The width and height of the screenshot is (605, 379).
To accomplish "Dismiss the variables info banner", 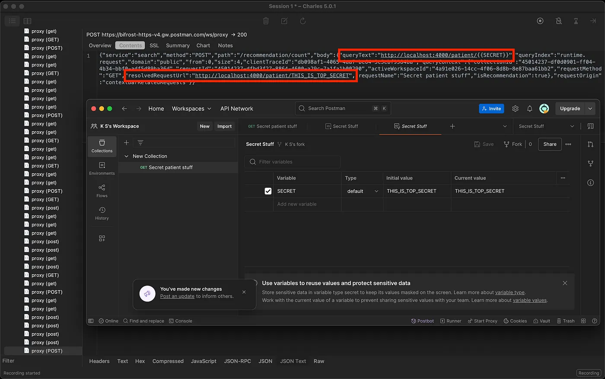I will point(565,283).
